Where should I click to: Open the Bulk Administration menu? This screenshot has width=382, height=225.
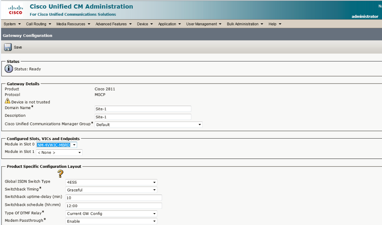tap(245, 24)
